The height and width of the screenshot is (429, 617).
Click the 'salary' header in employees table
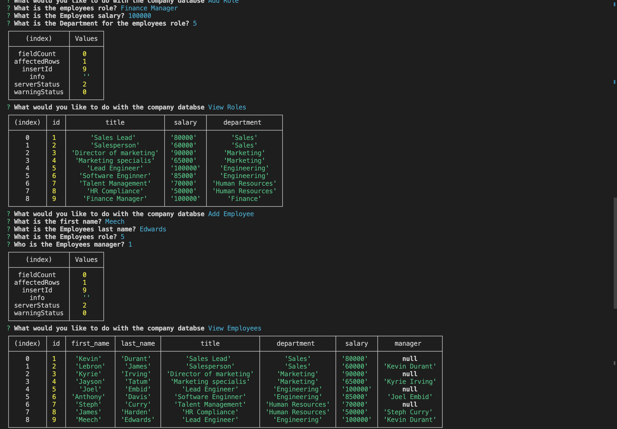pyautogui.click(x=357, y=344)
